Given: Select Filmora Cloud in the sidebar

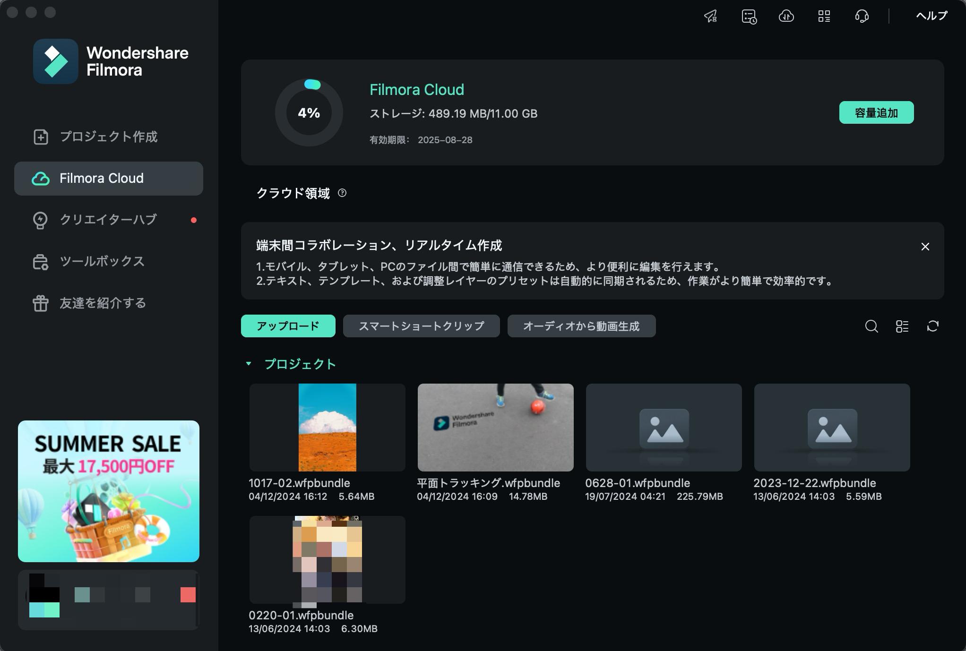Looking at the screenshot, I should click(x=109, y=179).
